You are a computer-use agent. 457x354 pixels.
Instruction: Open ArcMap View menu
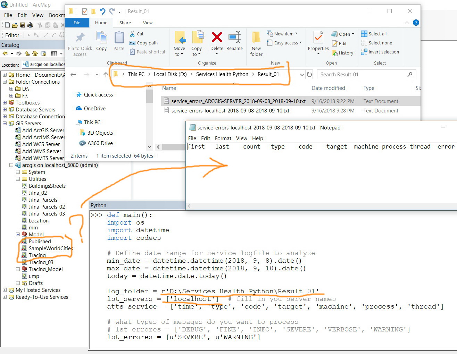38,15
